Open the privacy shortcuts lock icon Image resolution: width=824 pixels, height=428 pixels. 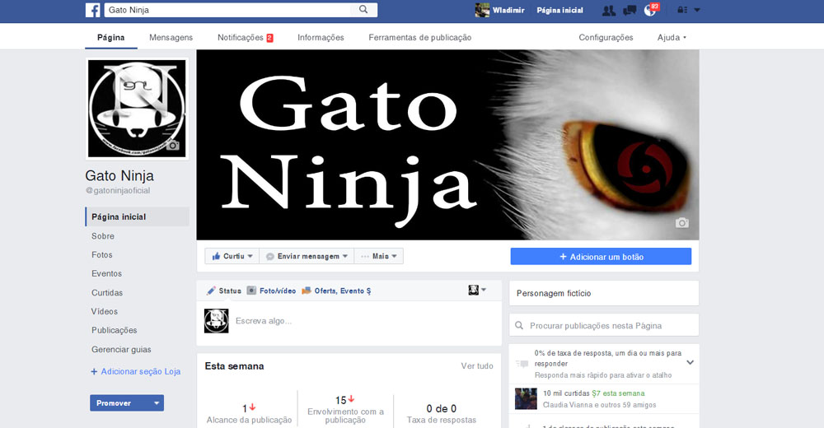click(x=681, y=11)
